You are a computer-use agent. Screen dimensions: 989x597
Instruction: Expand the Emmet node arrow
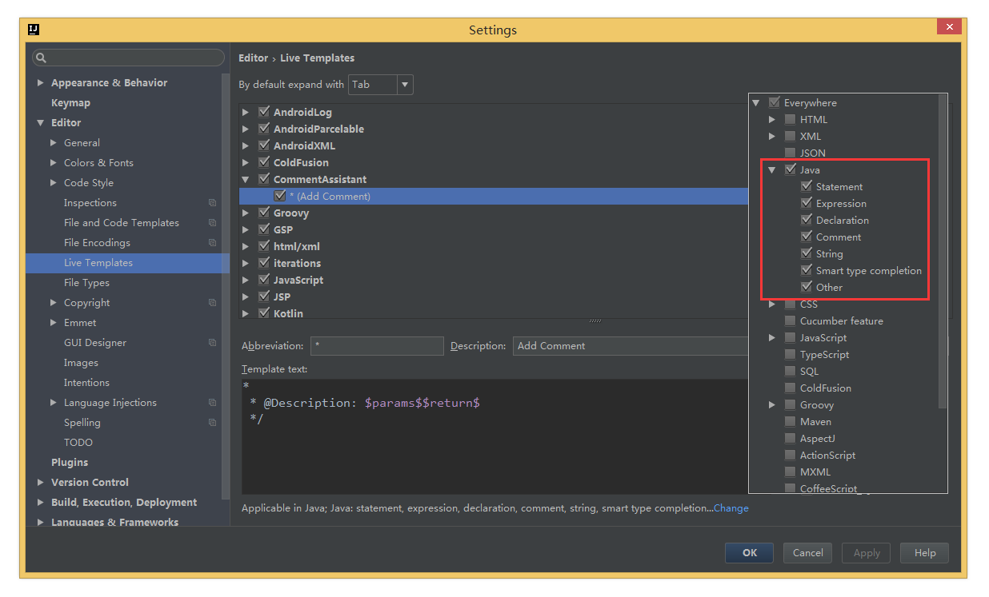[x=54, y=323]
